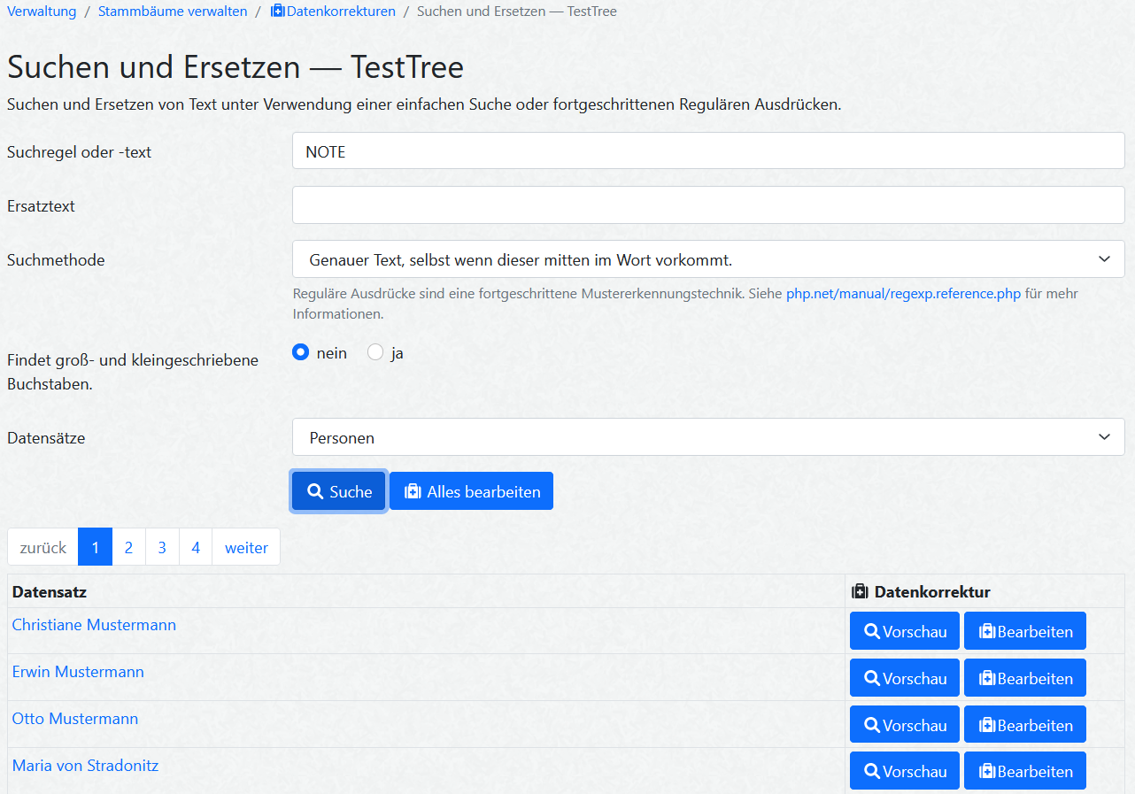Click Vorschau magnifier icon for Christiane Mustermann
This screenshot has height=794, width=1135.
point(872,632)
